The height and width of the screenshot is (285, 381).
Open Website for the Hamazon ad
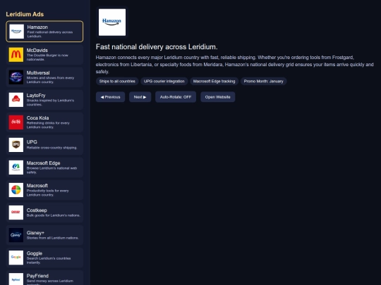coord(218,97)
